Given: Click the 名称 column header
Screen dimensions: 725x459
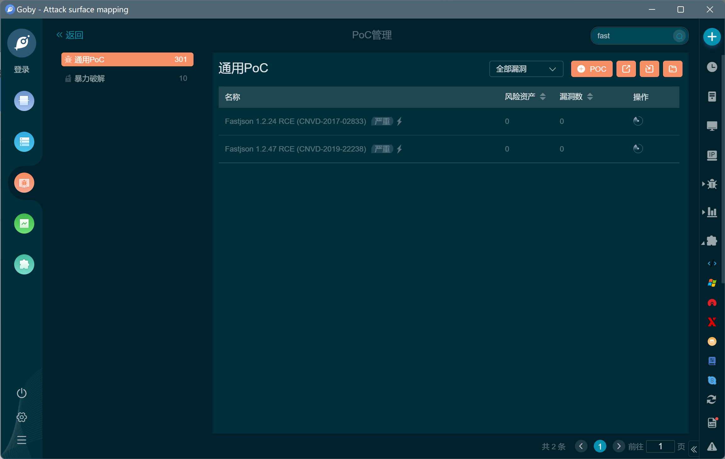Looking at the screenshot, I should (233, 97).
